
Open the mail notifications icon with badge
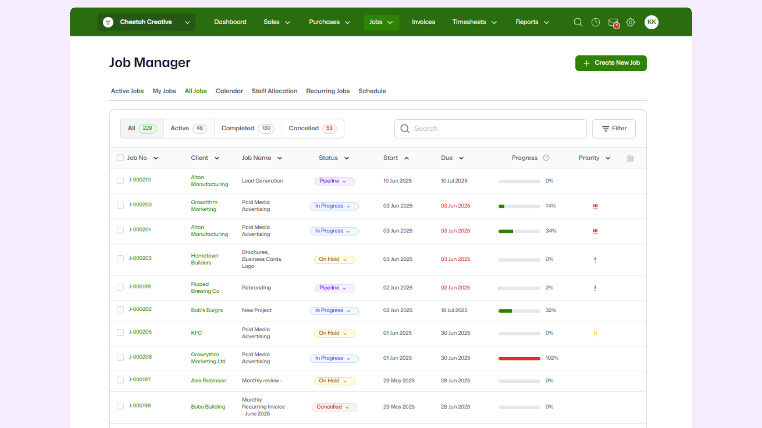[613, 23]
